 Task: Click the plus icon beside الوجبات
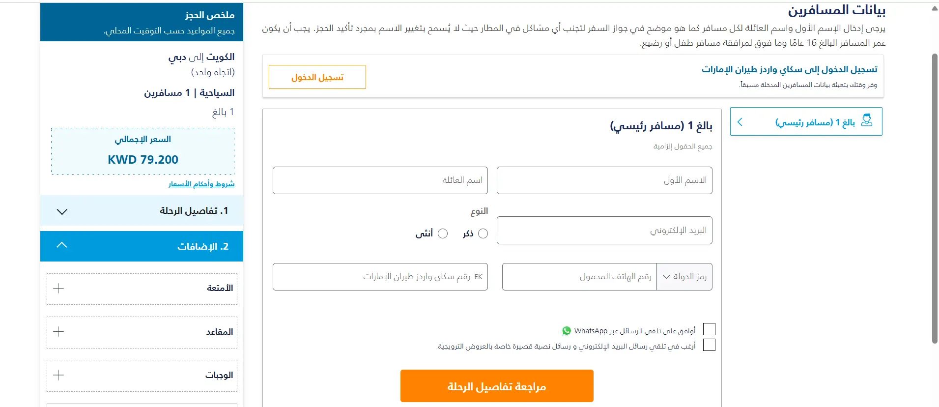tap(58, 376)
